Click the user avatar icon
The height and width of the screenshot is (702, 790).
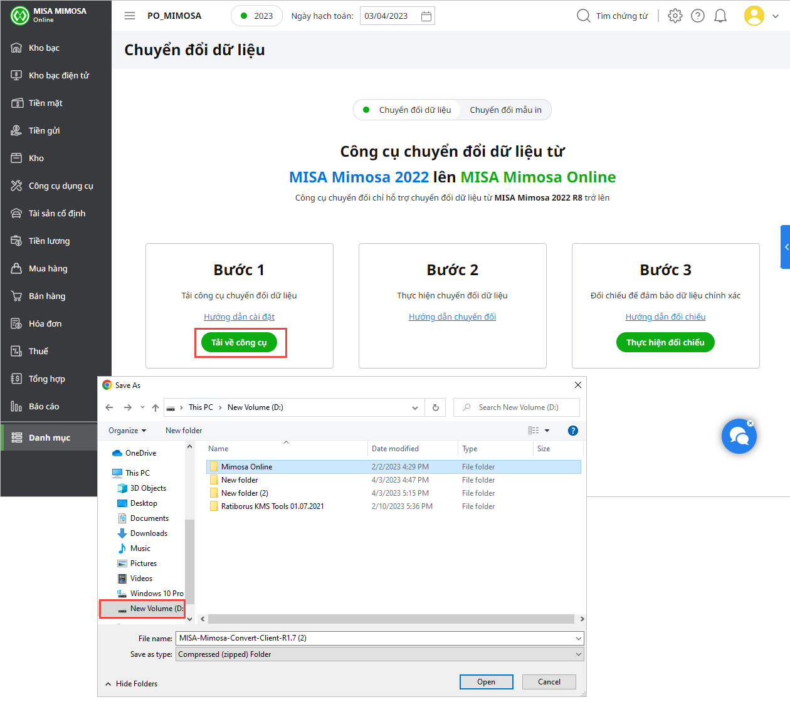click(x=754, y=16)
